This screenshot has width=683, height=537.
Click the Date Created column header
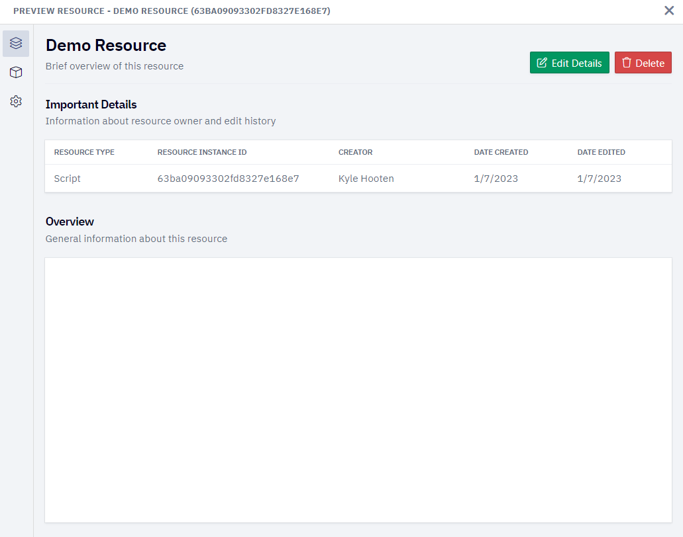pos(501,152)
